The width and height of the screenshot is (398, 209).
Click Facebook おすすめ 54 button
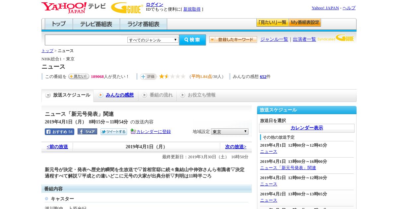click(59, 132)
